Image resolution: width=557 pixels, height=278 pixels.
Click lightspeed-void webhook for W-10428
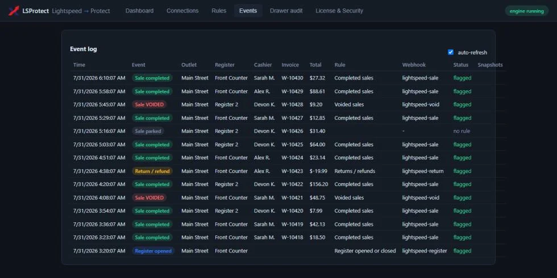(421, 104)
